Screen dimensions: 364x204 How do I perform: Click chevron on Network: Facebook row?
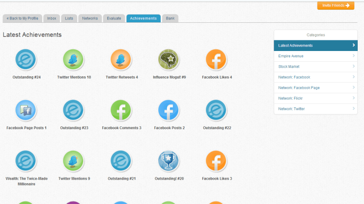click(353, 77)
